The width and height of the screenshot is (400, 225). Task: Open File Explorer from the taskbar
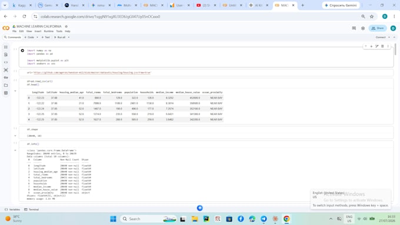pyautogui.click(x=195, y=219)
